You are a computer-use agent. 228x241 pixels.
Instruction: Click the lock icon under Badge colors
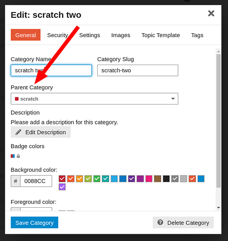pos(18,156)
